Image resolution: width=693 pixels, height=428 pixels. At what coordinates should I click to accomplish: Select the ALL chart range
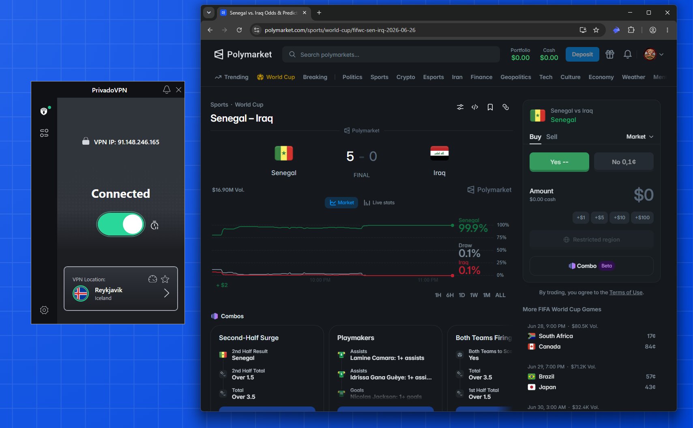[500, 295]
